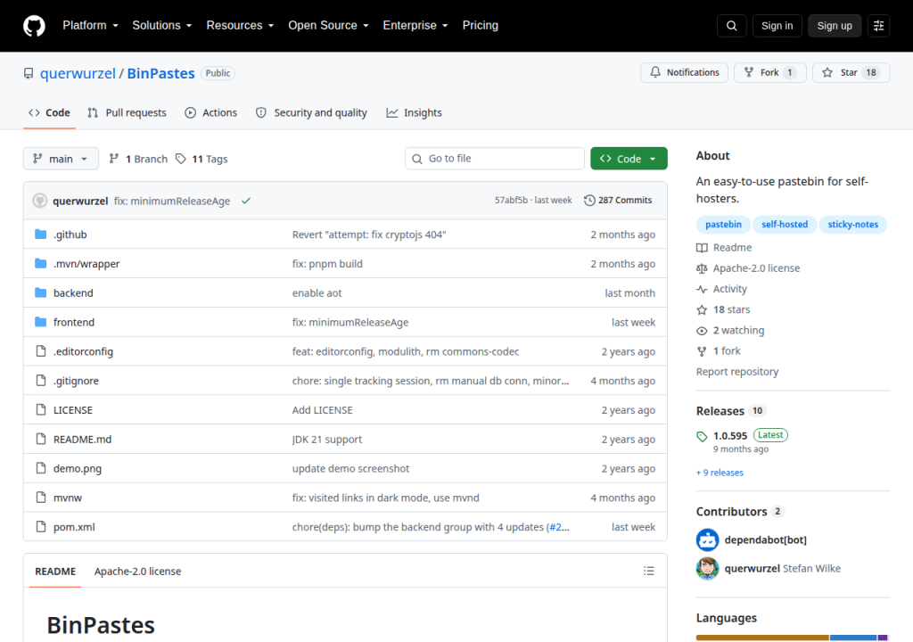Click the .github folder icon
Image resolution: width=913 pixels, height=642 pixels.
click(41, 235)
